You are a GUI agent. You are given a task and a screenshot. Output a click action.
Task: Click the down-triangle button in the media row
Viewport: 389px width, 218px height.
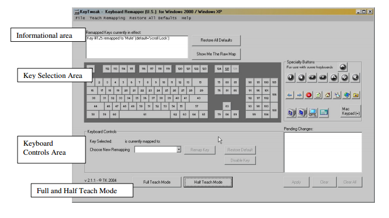coord(345,77)
